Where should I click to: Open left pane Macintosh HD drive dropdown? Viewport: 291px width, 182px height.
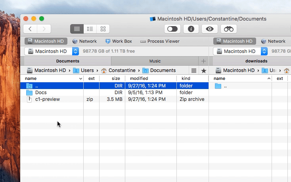(x=52, y=51)
